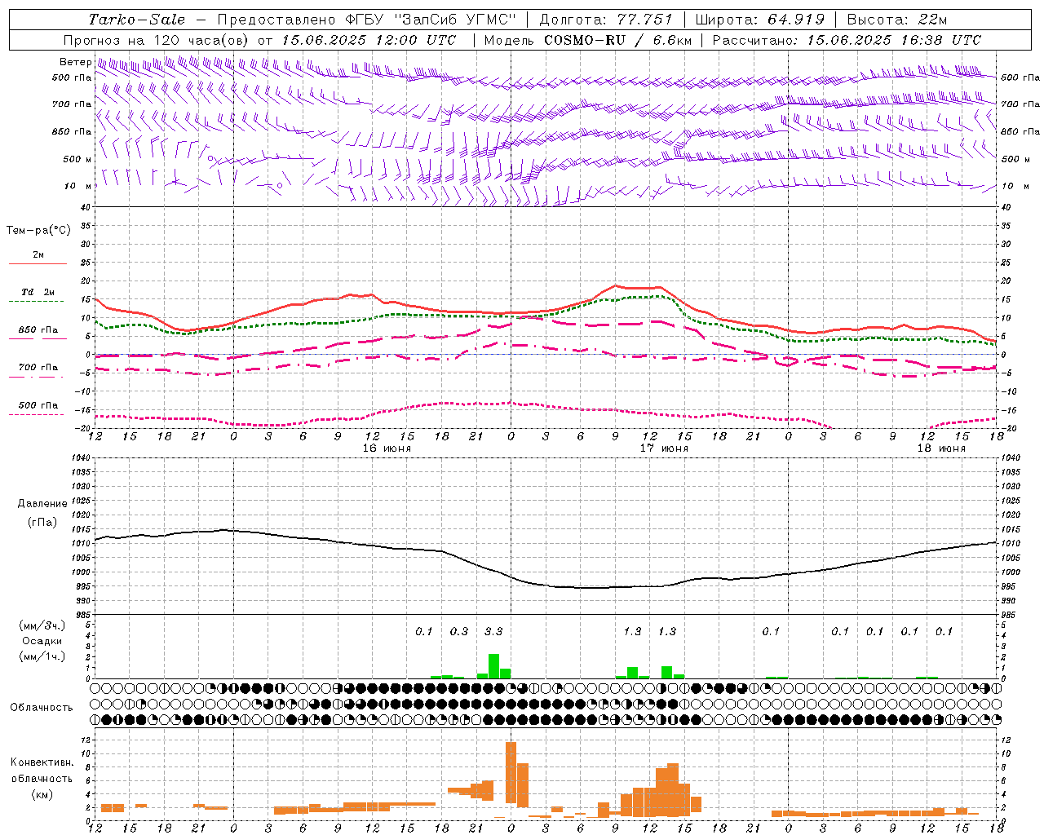The height and width of the screenshot is (835, 1044).
Task: Click the 'Облачность' cloud cover label
Action: pos(42,708)
